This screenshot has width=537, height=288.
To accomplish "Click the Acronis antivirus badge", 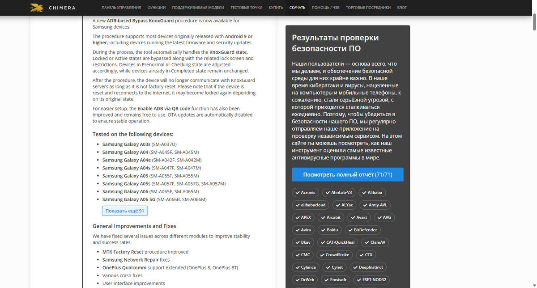I will pos(306,192).
